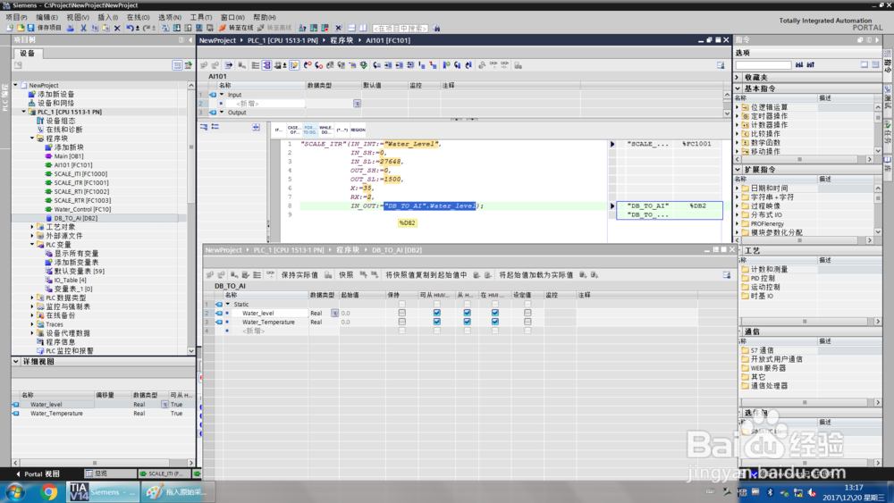The height and width of the screenshot is (503, 894).
Task: Toggle setpoint checkbox for Water_Temperature
Action: [527, 322]
